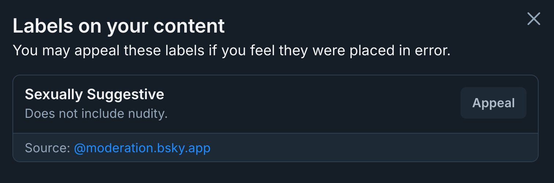Select the "Does not include nudity." description
554x183 pixels.
point(96,114)
